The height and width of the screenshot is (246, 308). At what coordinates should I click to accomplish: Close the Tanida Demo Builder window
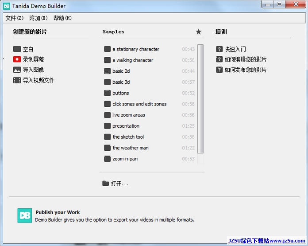(296, 4)
